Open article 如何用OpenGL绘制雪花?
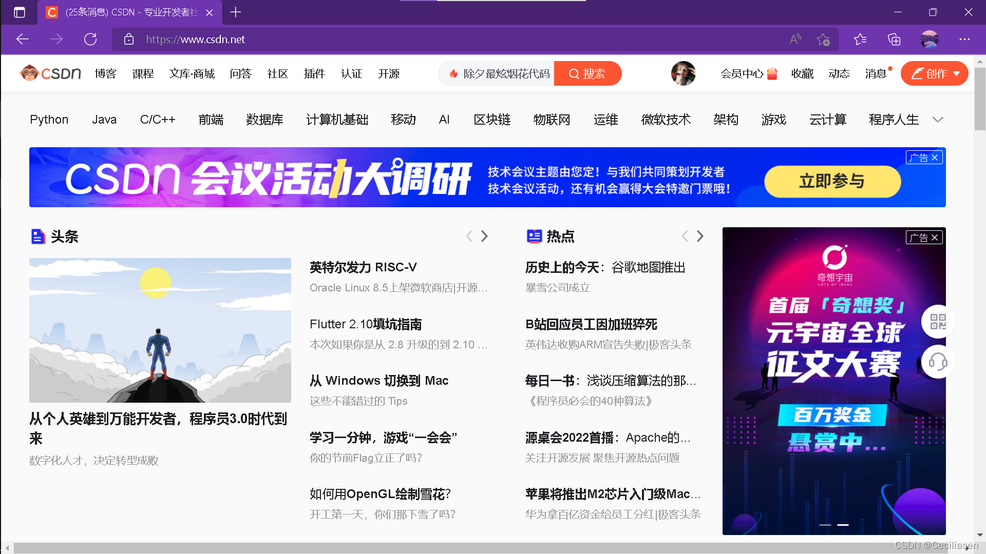The width and height of the screenshot is (986, 554). tap(380, 494)
